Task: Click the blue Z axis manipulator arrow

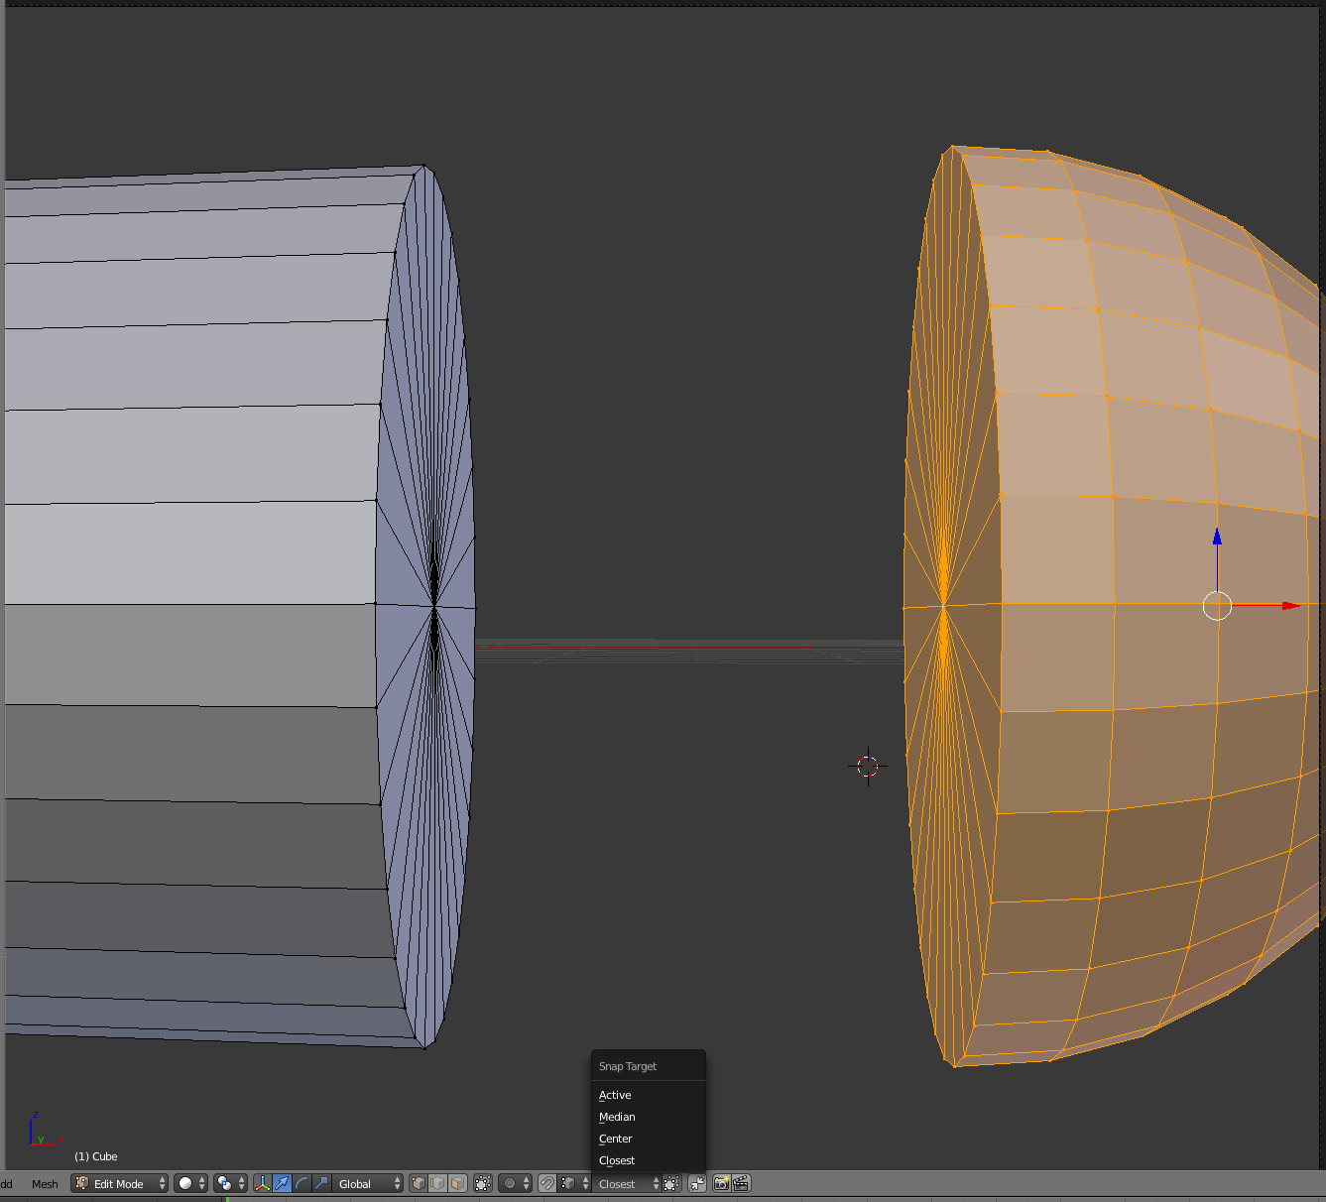Action: click(x=1217, y=537)
